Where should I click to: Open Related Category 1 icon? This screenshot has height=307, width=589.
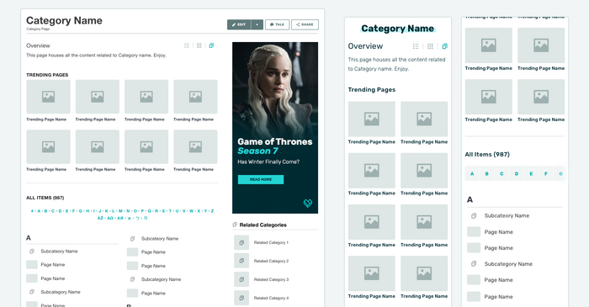click(241, 242)
